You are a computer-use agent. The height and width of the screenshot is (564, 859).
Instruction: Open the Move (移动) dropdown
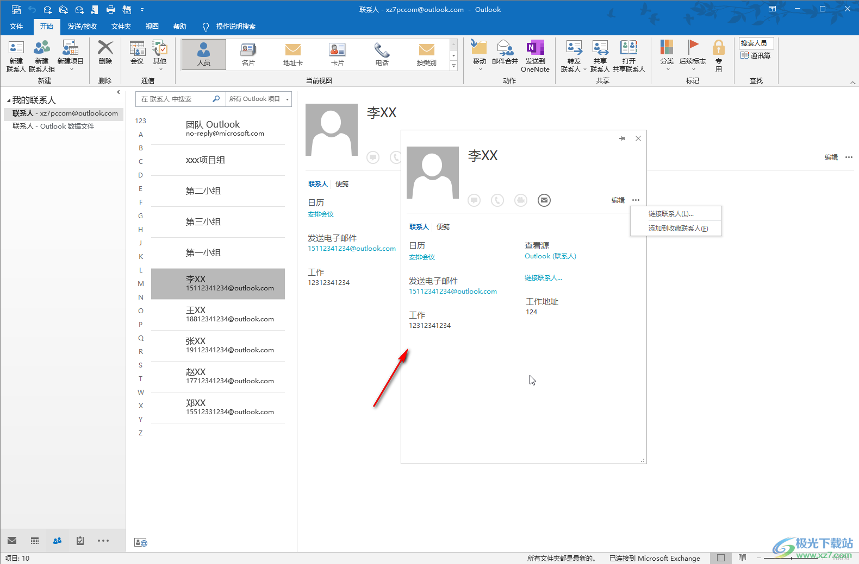[x=479, y=55]
